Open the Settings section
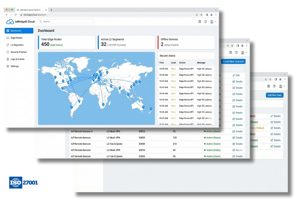Screen dimensions: 299x202 pos(15,66)
